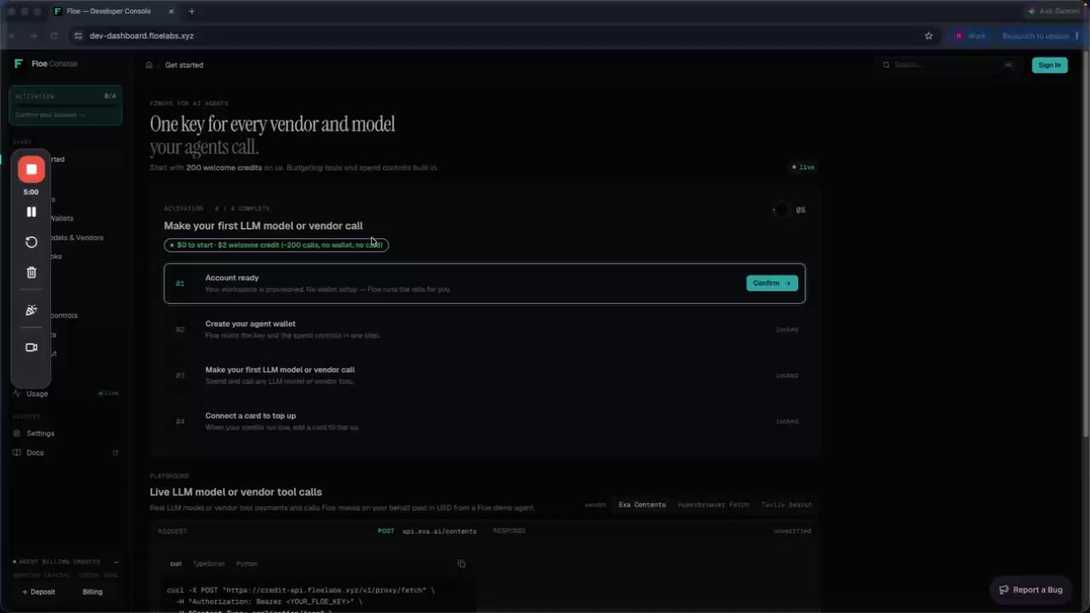Click the $0 to start welcome credit badge
Viewport: 1090px width, 613px height.
click(276, 244)
